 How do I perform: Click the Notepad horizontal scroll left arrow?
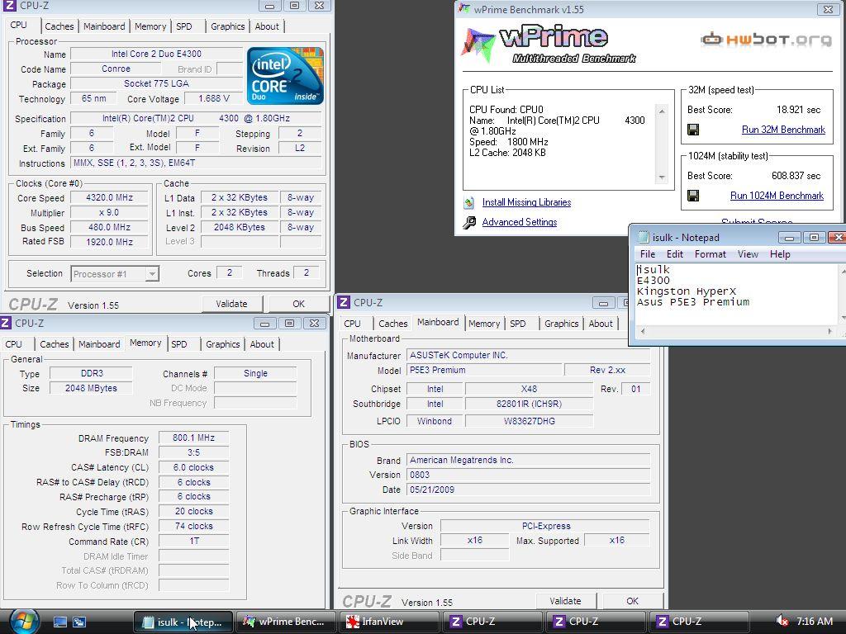click(643, 331)
